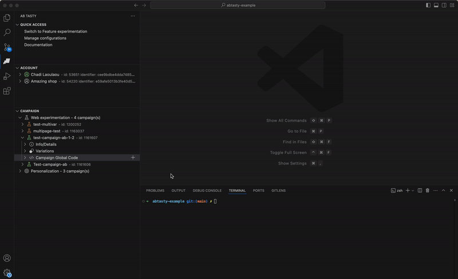Image resolution: width=458 pixels, height=279 pixels.
Task: Select the Terminal tab
Action: [x=237, y=190]
